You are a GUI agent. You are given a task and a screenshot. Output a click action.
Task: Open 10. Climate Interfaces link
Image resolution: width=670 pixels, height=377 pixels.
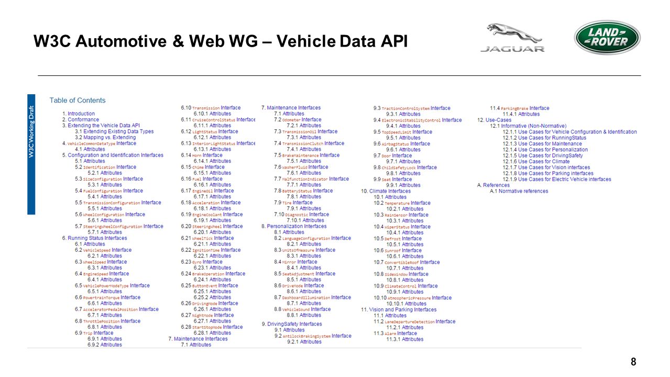(x=386, y=191)
